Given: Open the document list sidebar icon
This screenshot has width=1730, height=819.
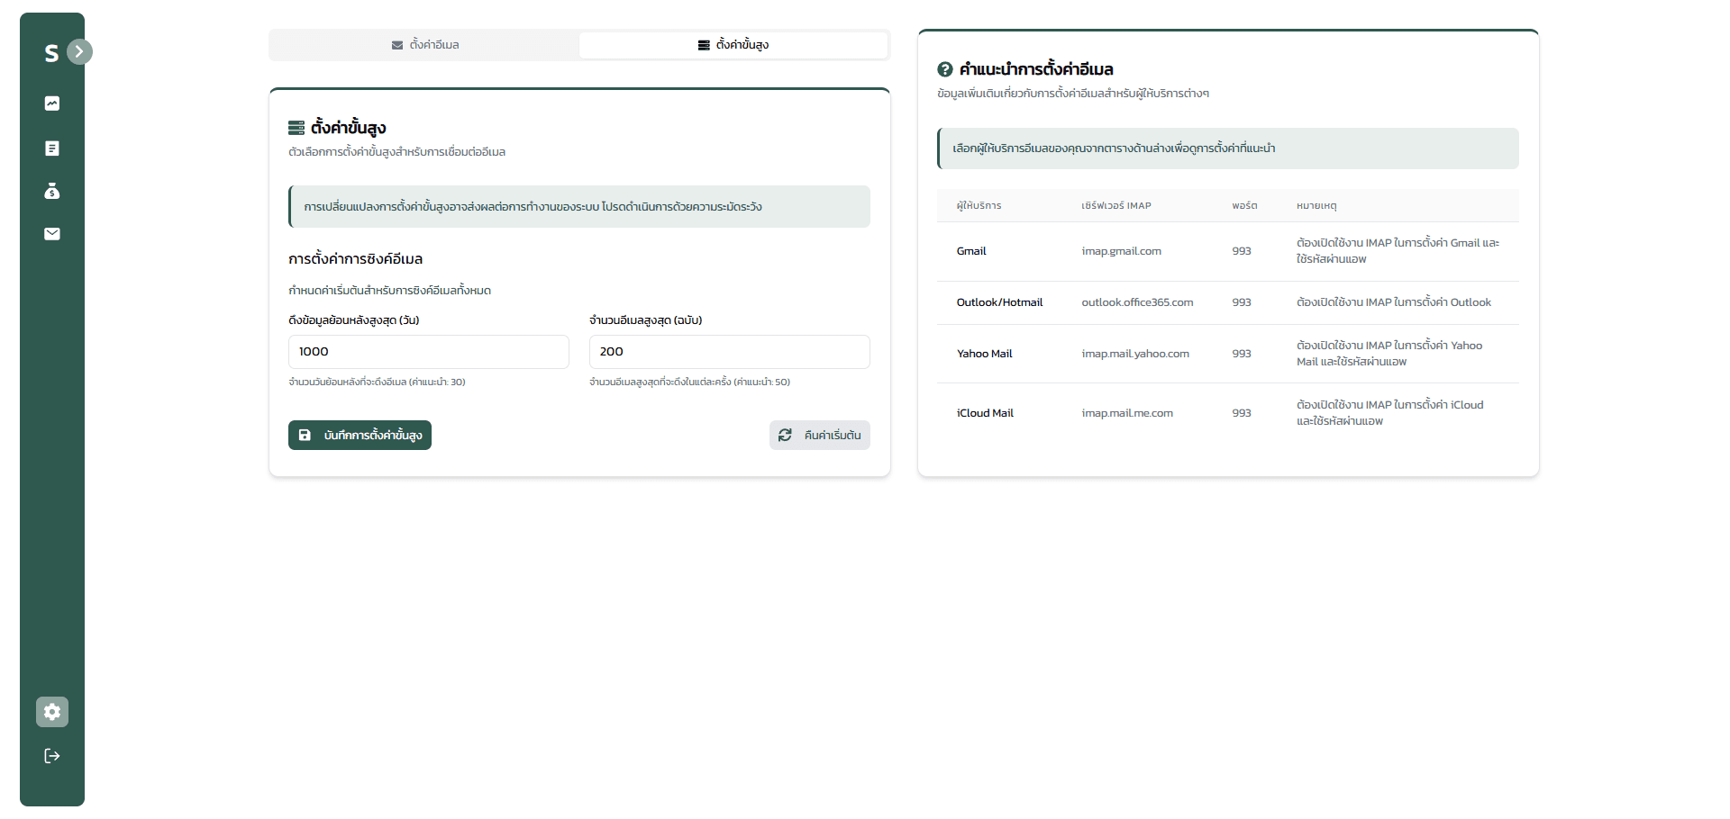Looking at the screenshot, I should tap(52, 148).
